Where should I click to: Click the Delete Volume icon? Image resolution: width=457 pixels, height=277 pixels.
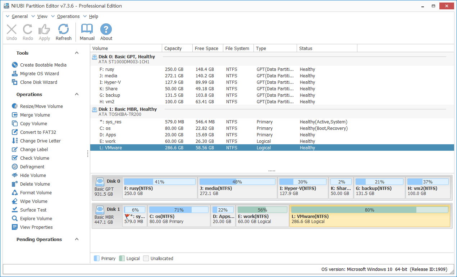15,184
